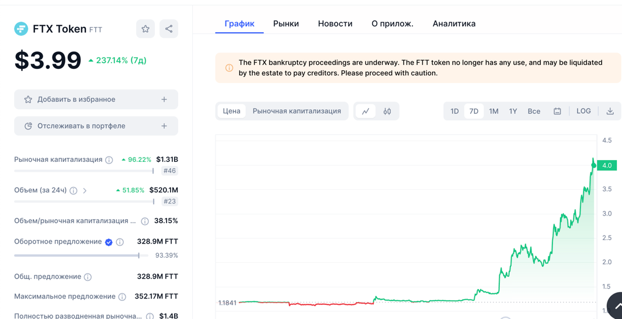Open the Новости tab
Image resolution: width=622 pixels, height=319 pixels.
(335, 24)
